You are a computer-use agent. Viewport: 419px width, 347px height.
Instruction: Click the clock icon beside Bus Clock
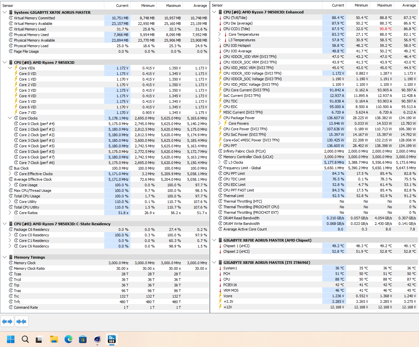tap(11, 168)
